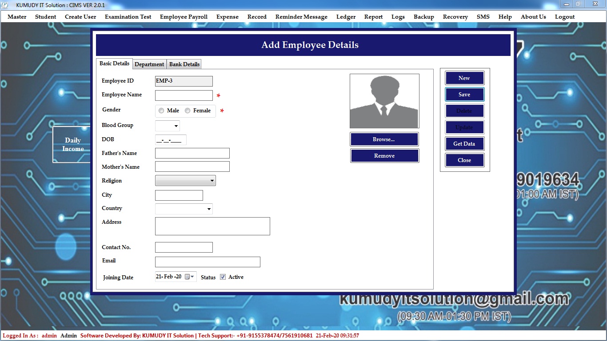Uncheck the Active status checkbox

(223, 277)
